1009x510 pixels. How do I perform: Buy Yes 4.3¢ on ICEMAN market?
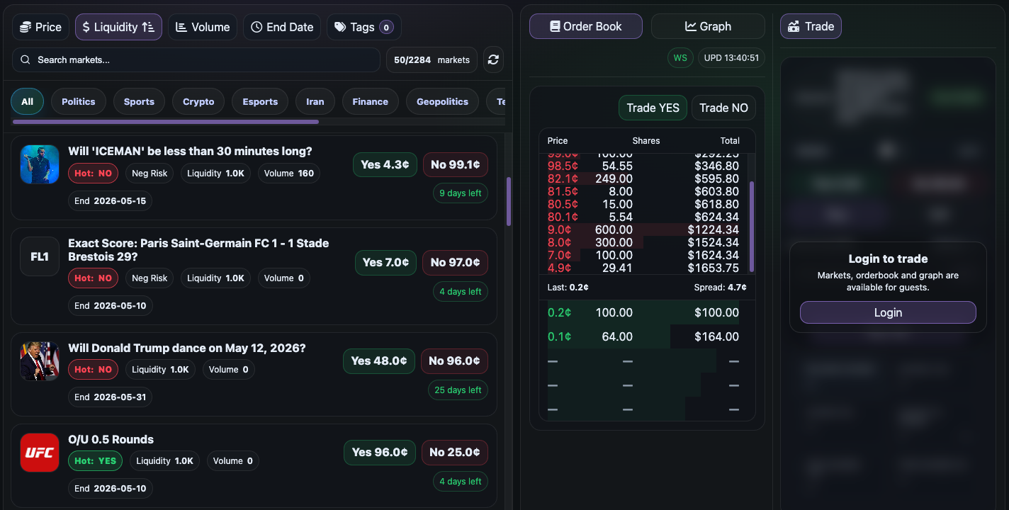385,164
